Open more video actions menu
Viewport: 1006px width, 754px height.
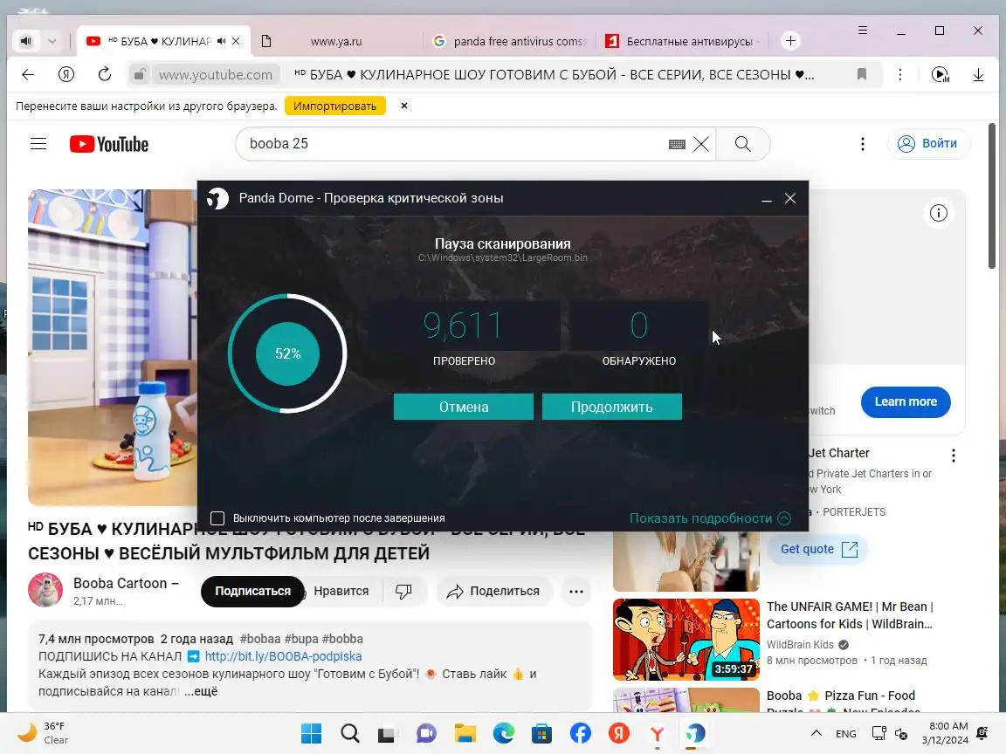576,591
